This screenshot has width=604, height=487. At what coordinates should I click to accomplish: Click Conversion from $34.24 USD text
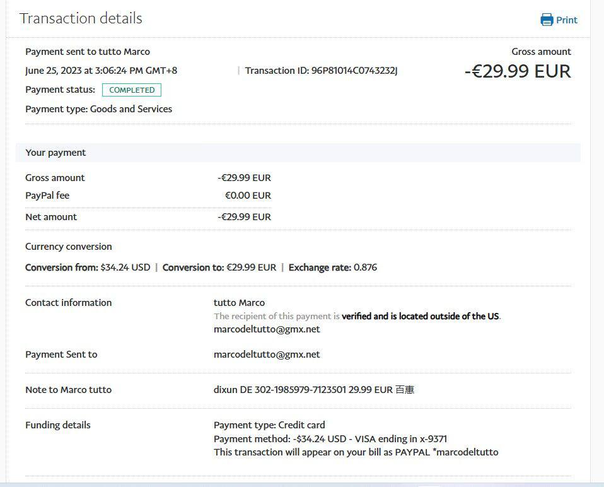click(x=88, y=267)
